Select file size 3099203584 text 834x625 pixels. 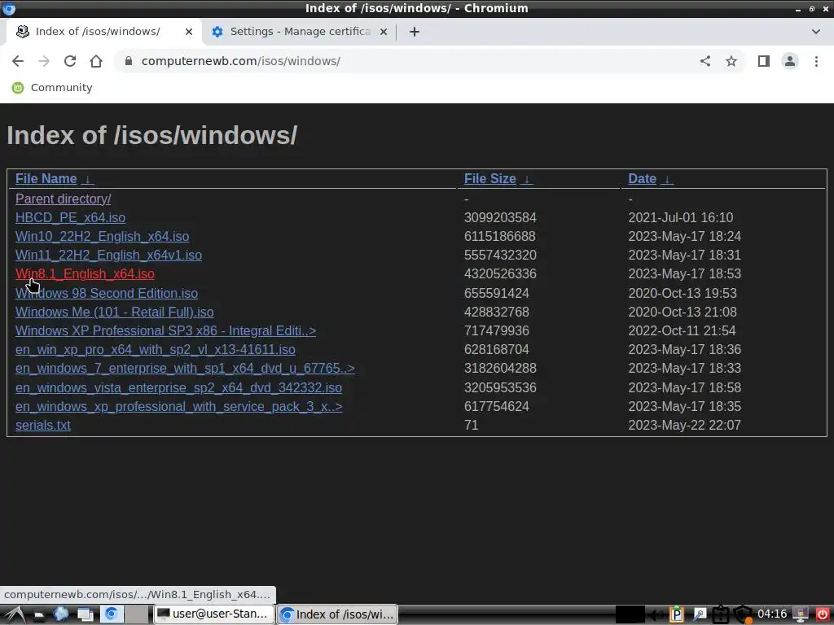[500, 218]
